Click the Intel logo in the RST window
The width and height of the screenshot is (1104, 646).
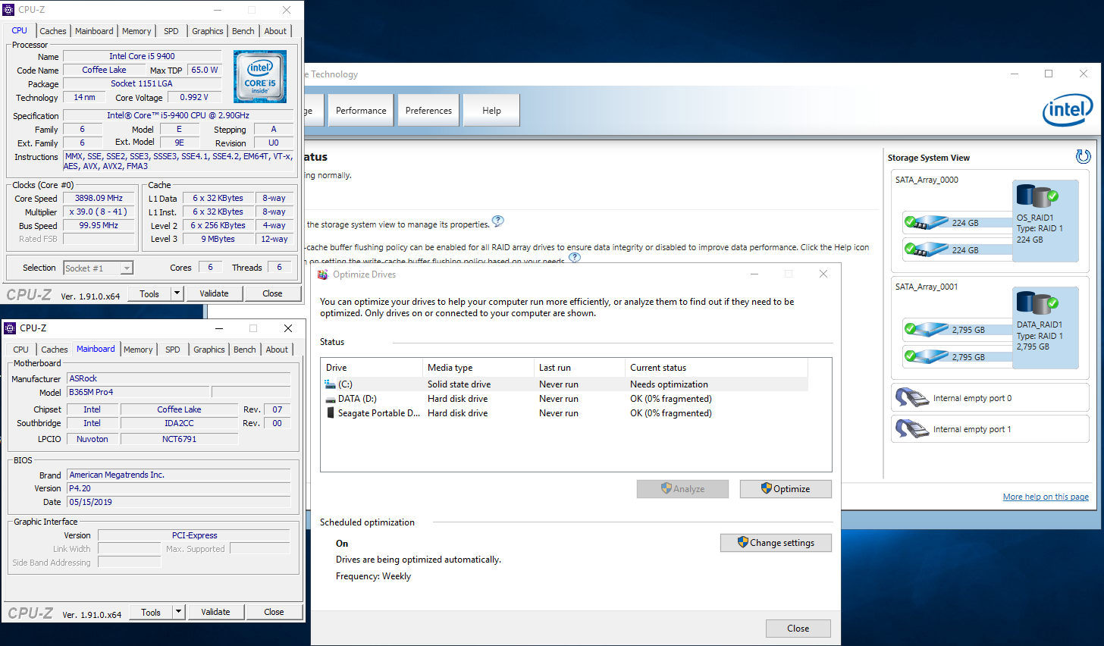[1068, 110]
